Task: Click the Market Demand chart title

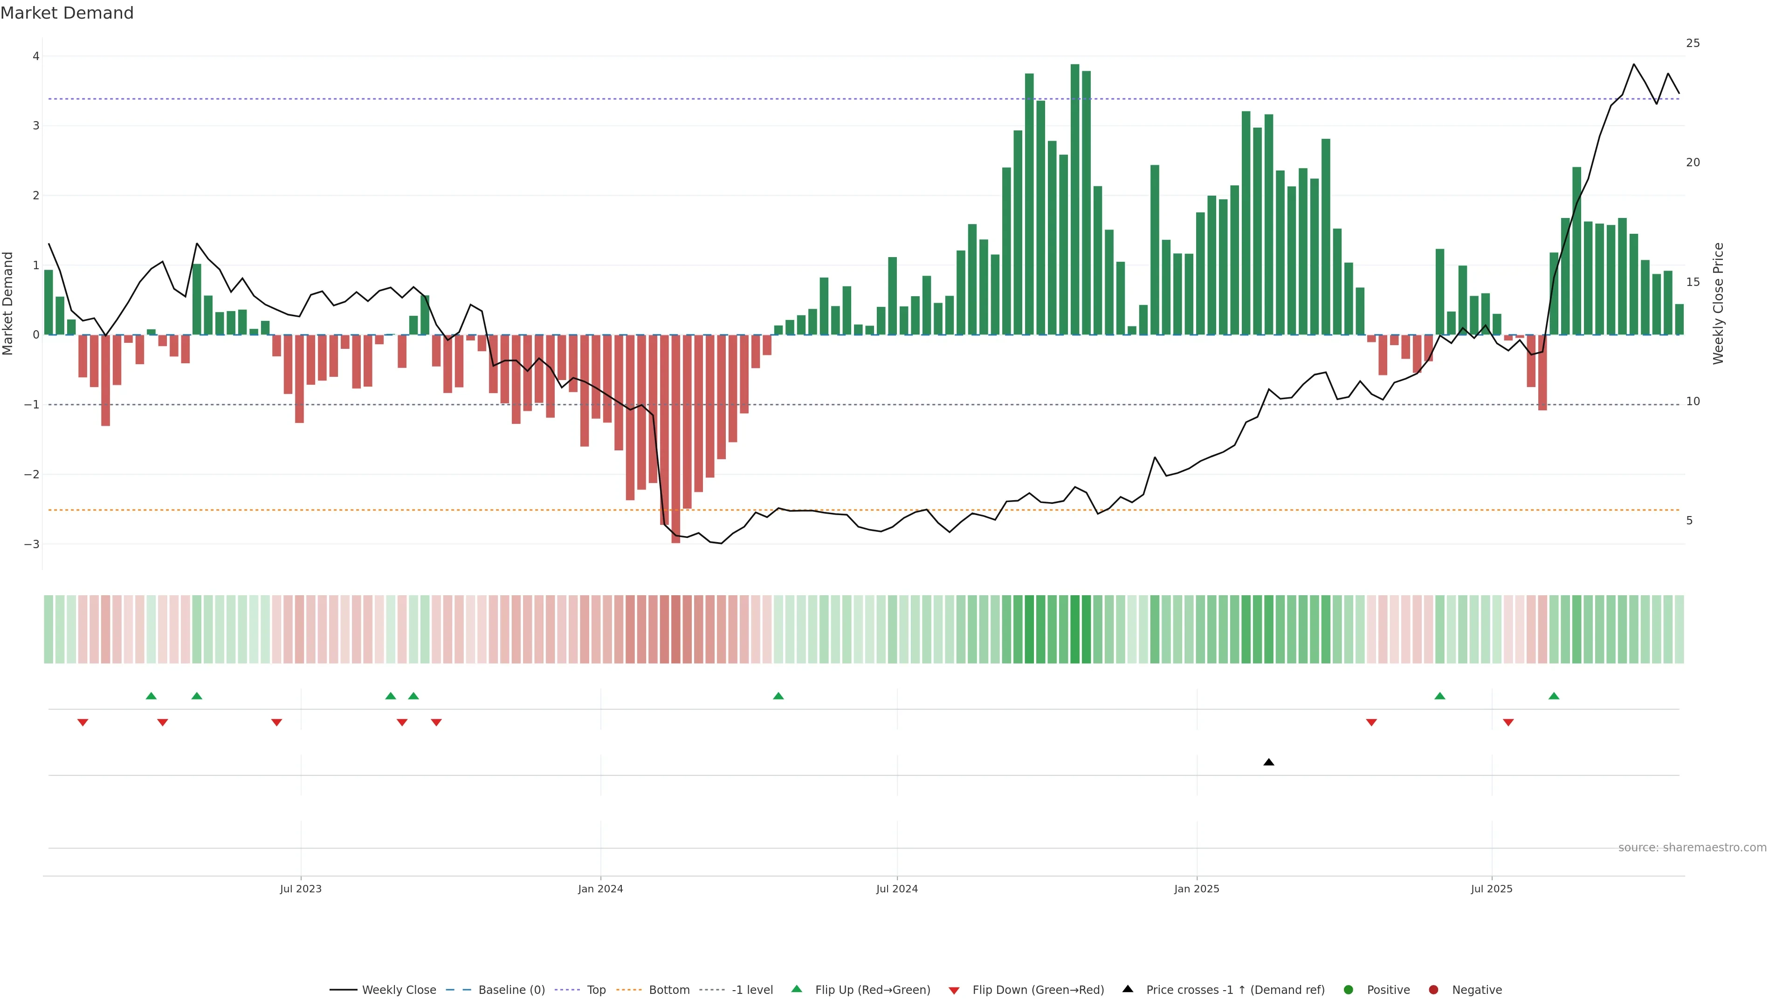Action: coord(67,13)
